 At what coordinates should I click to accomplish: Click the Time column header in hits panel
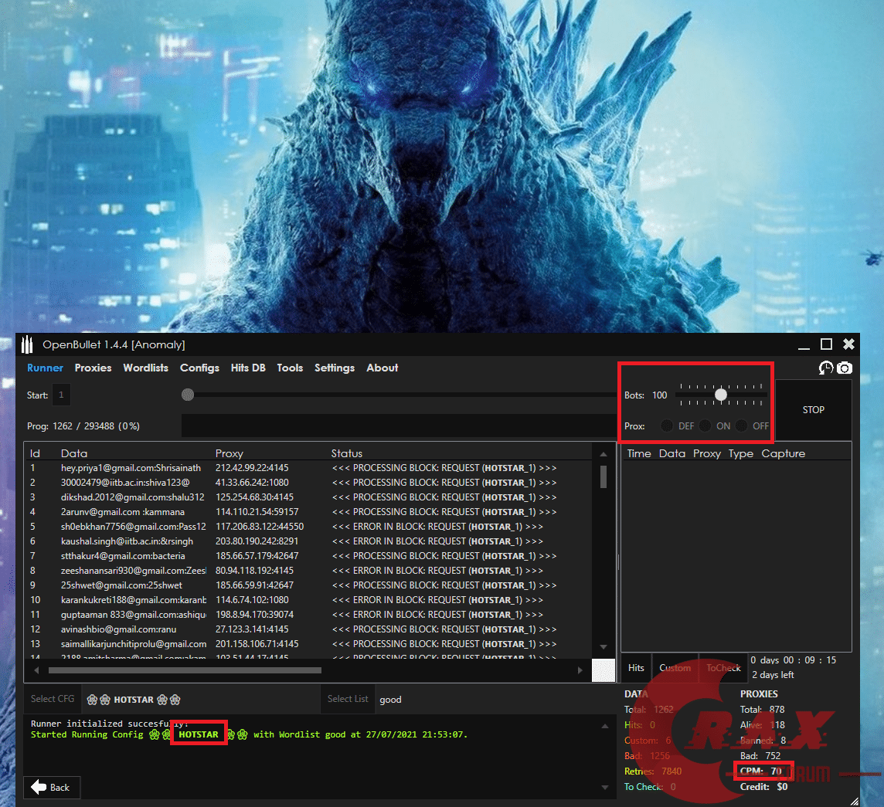pos(639,453)
